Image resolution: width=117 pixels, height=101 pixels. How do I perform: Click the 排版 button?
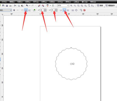[x=100, y=5]
